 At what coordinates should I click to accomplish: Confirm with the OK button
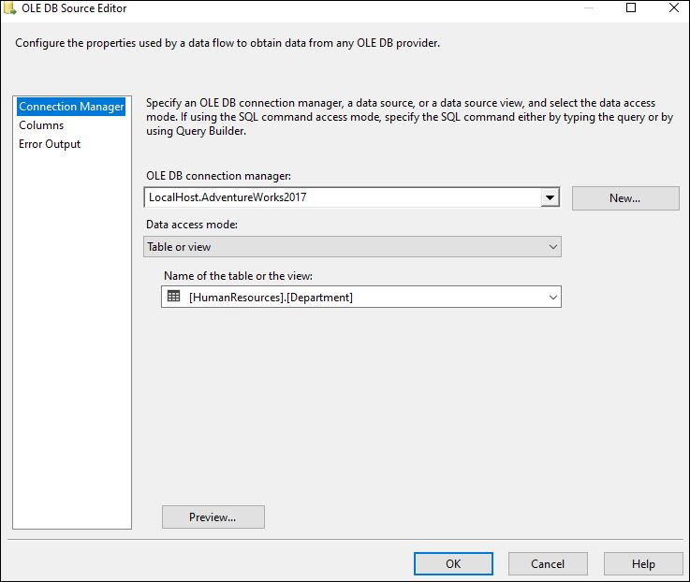tap(453, 564)
